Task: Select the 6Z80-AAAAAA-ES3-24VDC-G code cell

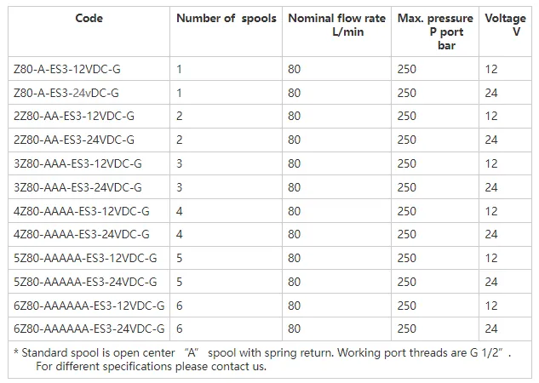Action: tap(89, 329)
